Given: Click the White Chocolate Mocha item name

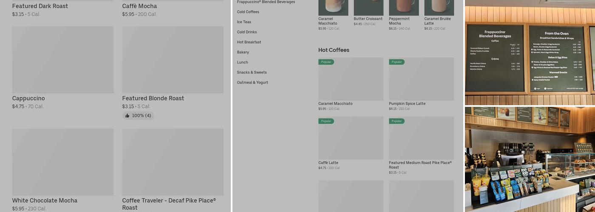Looking at the screenshot, I should click(45, 201).
